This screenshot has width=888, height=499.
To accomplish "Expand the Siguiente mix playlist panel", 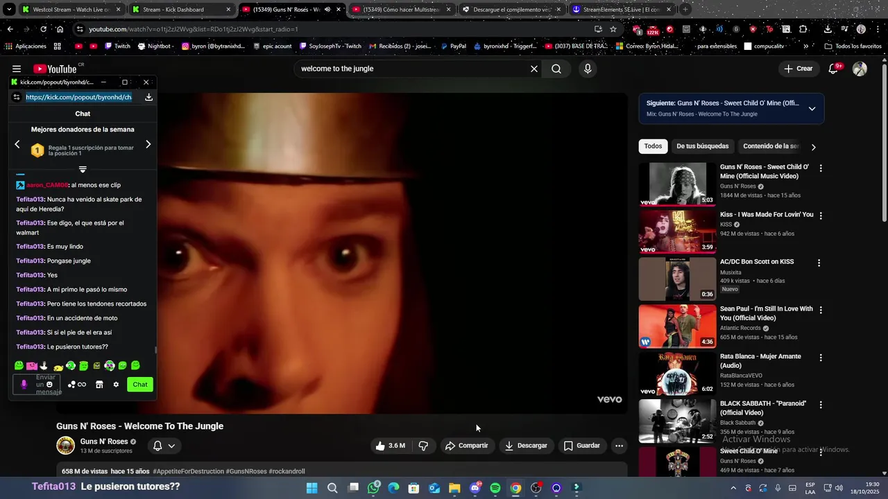I will click(x=812, y=109).
